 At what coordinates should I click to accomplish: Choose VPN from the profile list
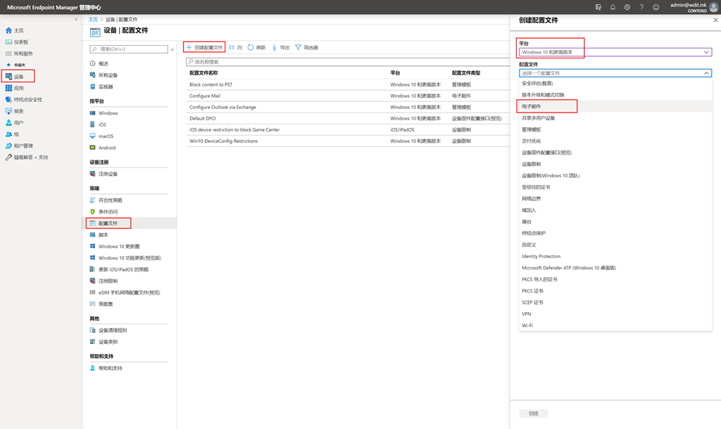point(615,314)
